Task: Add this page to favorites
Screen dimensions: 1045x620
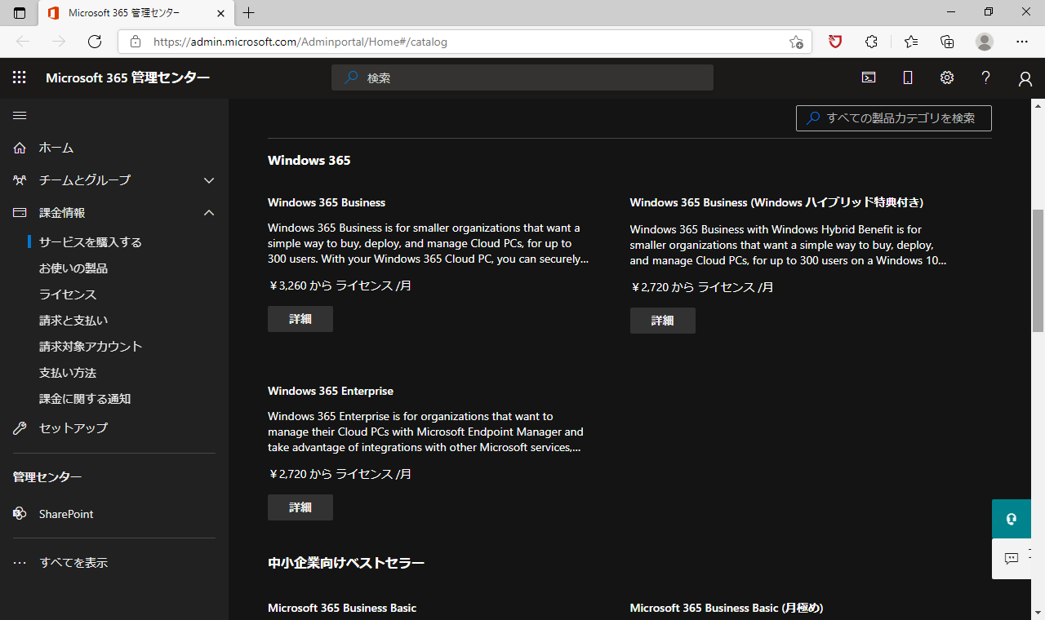Action: tap(796, 42)
